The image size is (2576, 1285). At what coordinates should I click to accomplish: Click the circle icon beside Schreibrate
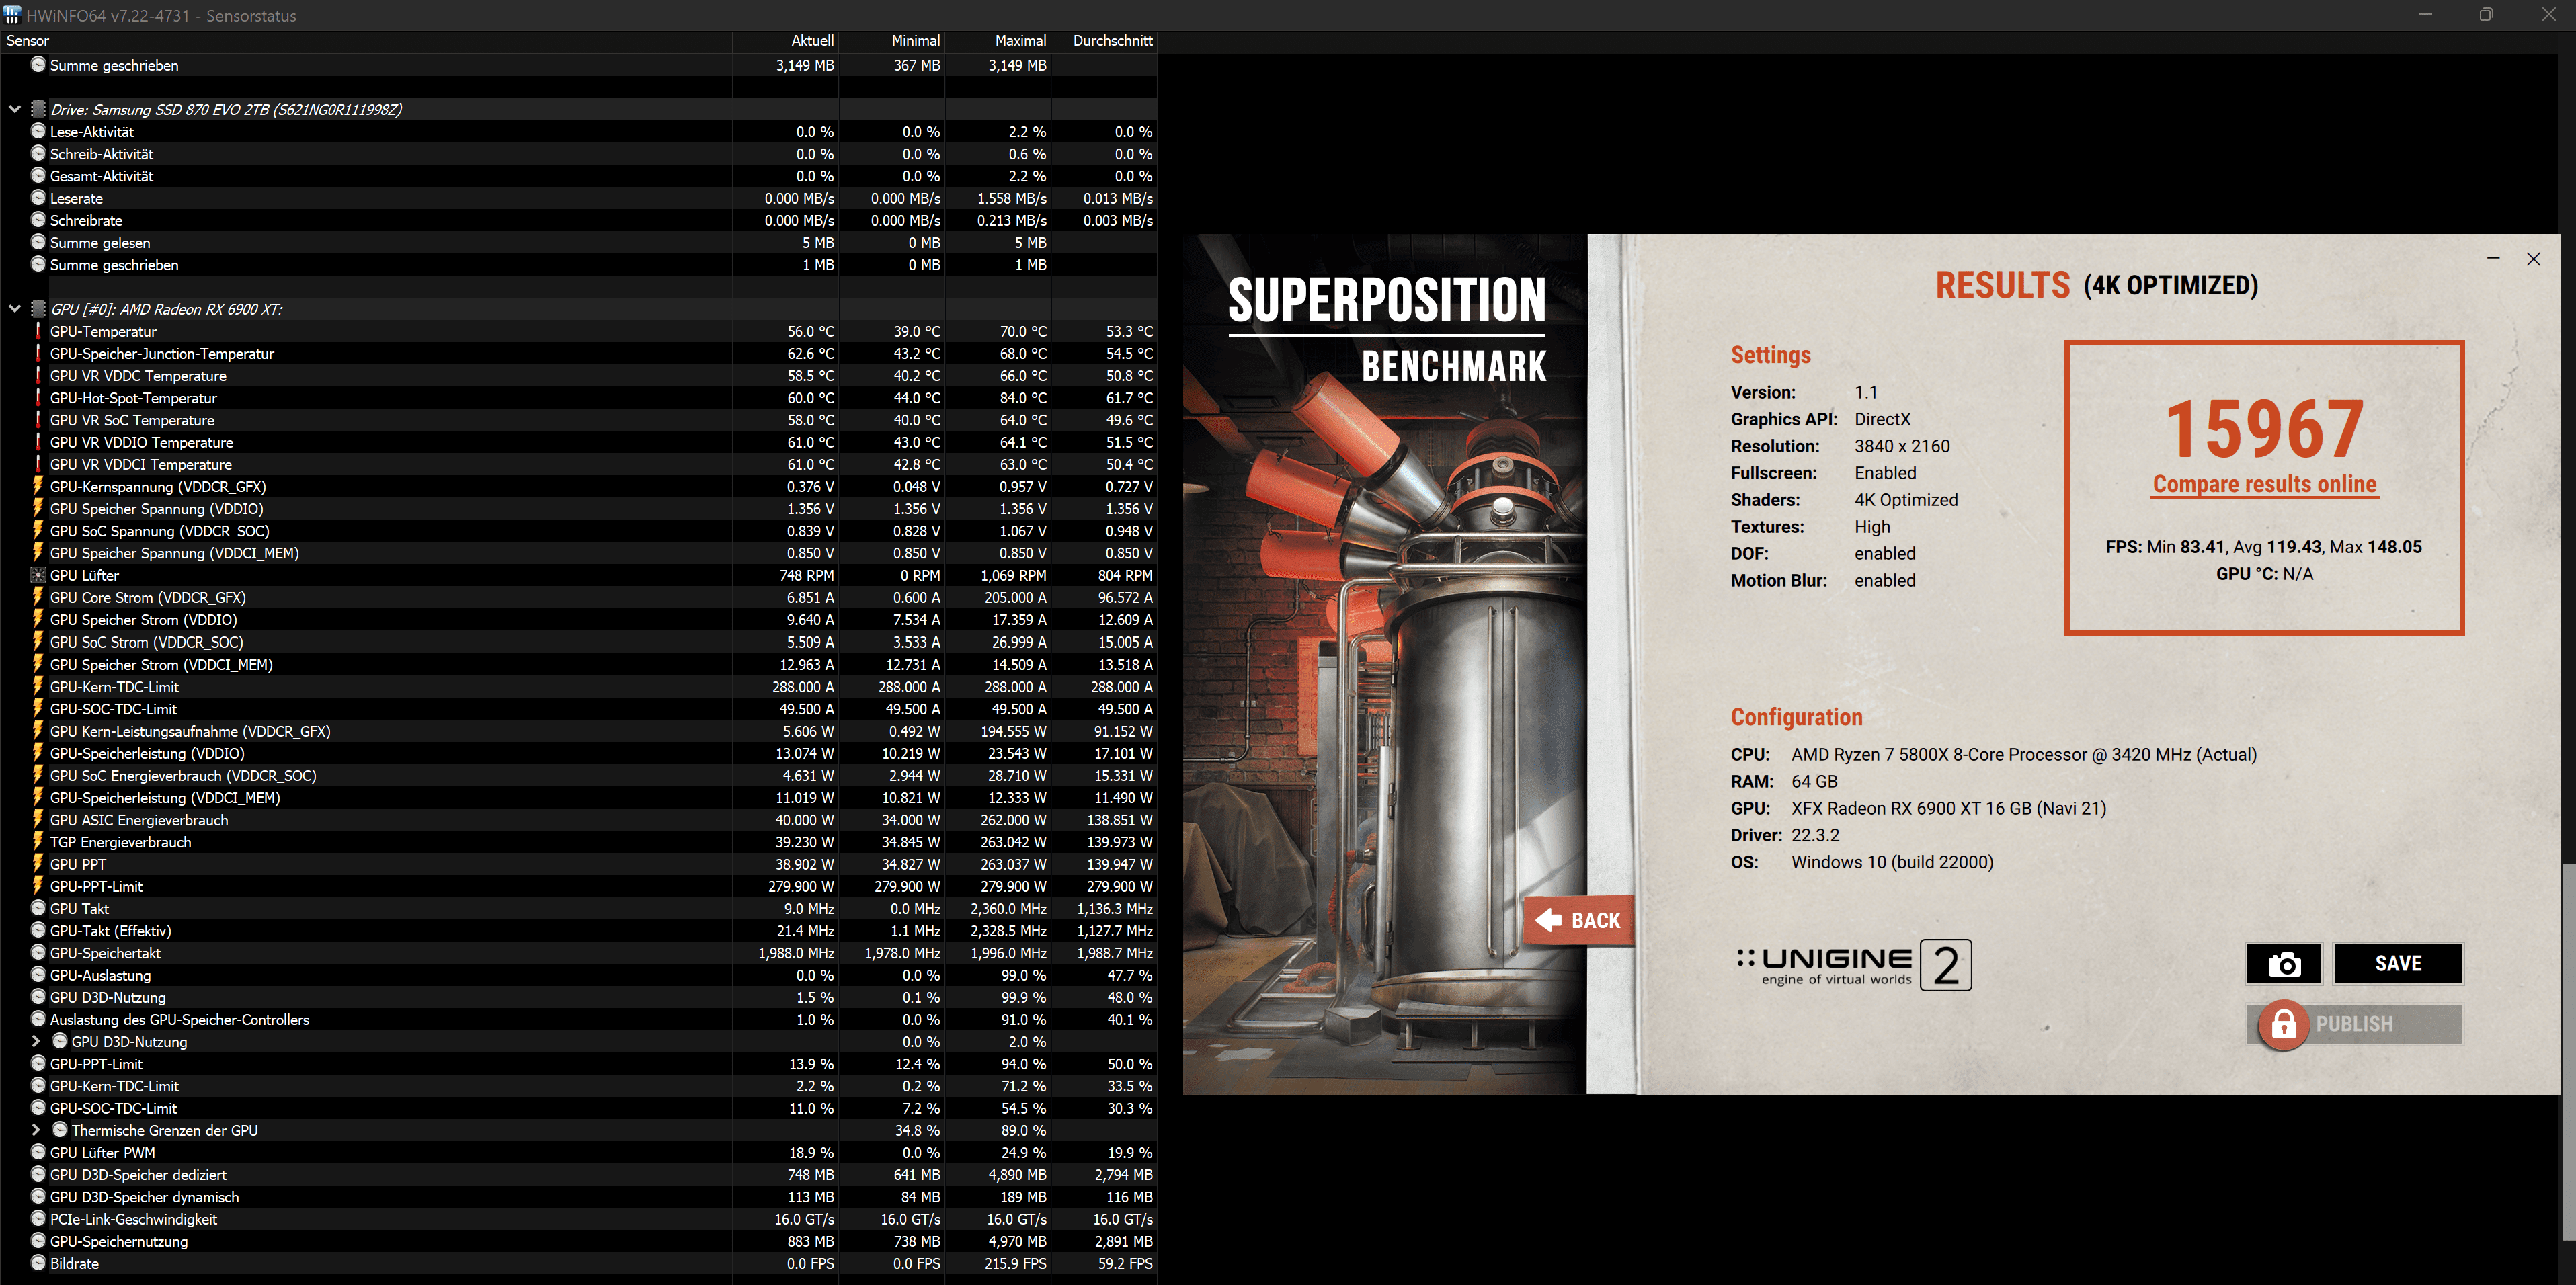coord(38,220)
